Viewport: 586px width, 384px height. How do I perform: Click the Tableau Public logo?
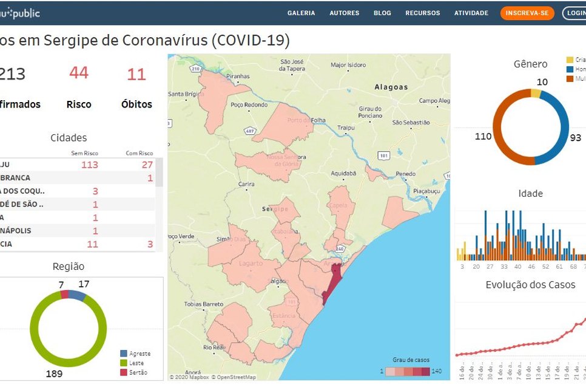pyautogui.click(x=20, y=13)
